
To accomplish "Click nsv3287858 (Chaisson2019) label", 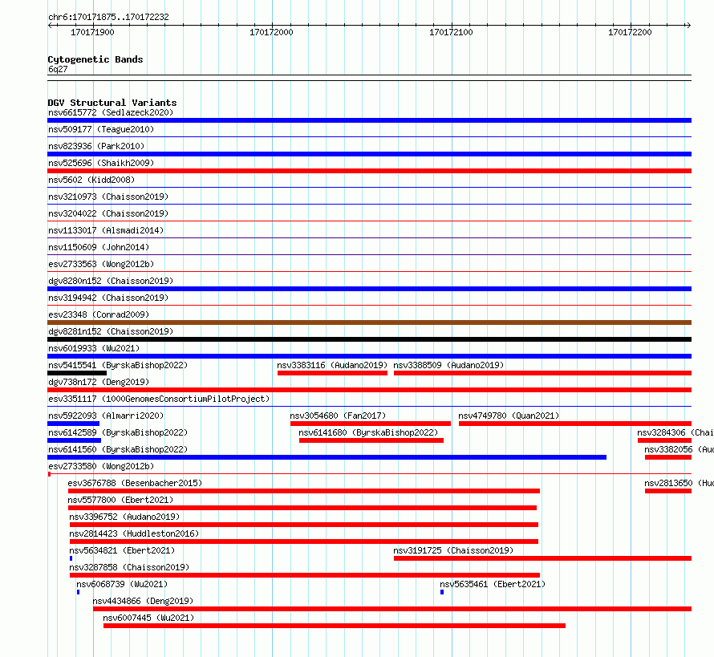I will (129, 567).
